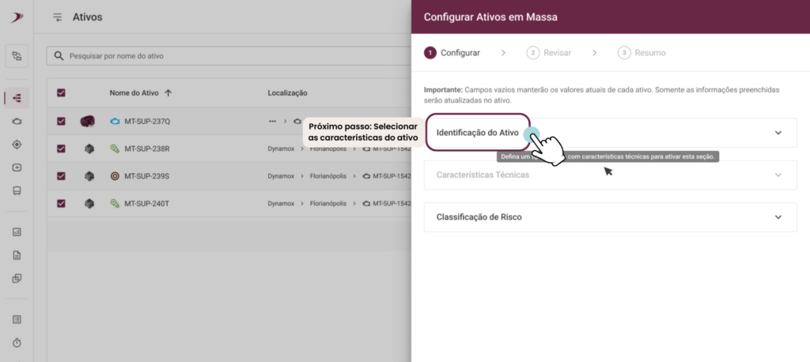Expand the Classificação de Risco section

(x=610, y=217)
